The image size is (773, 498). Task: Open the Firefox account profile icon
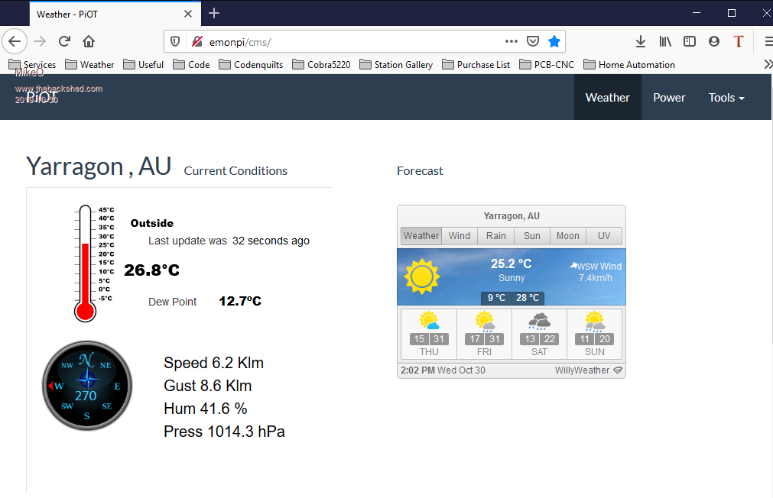pos(714,41)
